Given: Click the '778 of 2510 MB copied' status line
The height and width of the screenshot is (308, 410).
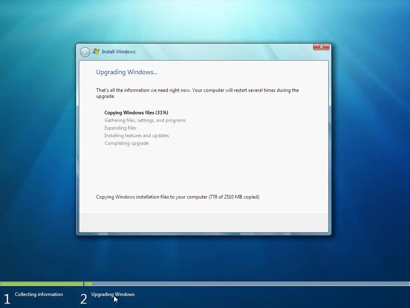Looking at the screenshot, I should click(x=178, y=197).
